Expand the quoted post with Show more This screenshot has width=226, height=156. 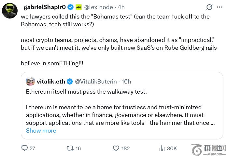pos(41,131)
